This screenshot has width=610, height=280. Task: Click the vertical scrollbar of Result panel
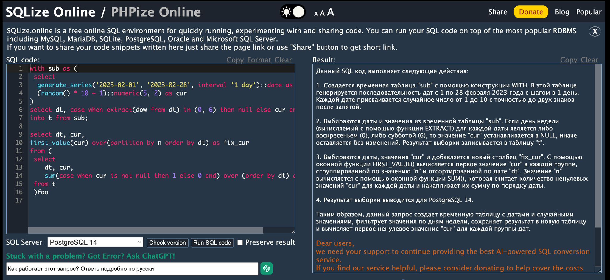(x=598, y=146)
